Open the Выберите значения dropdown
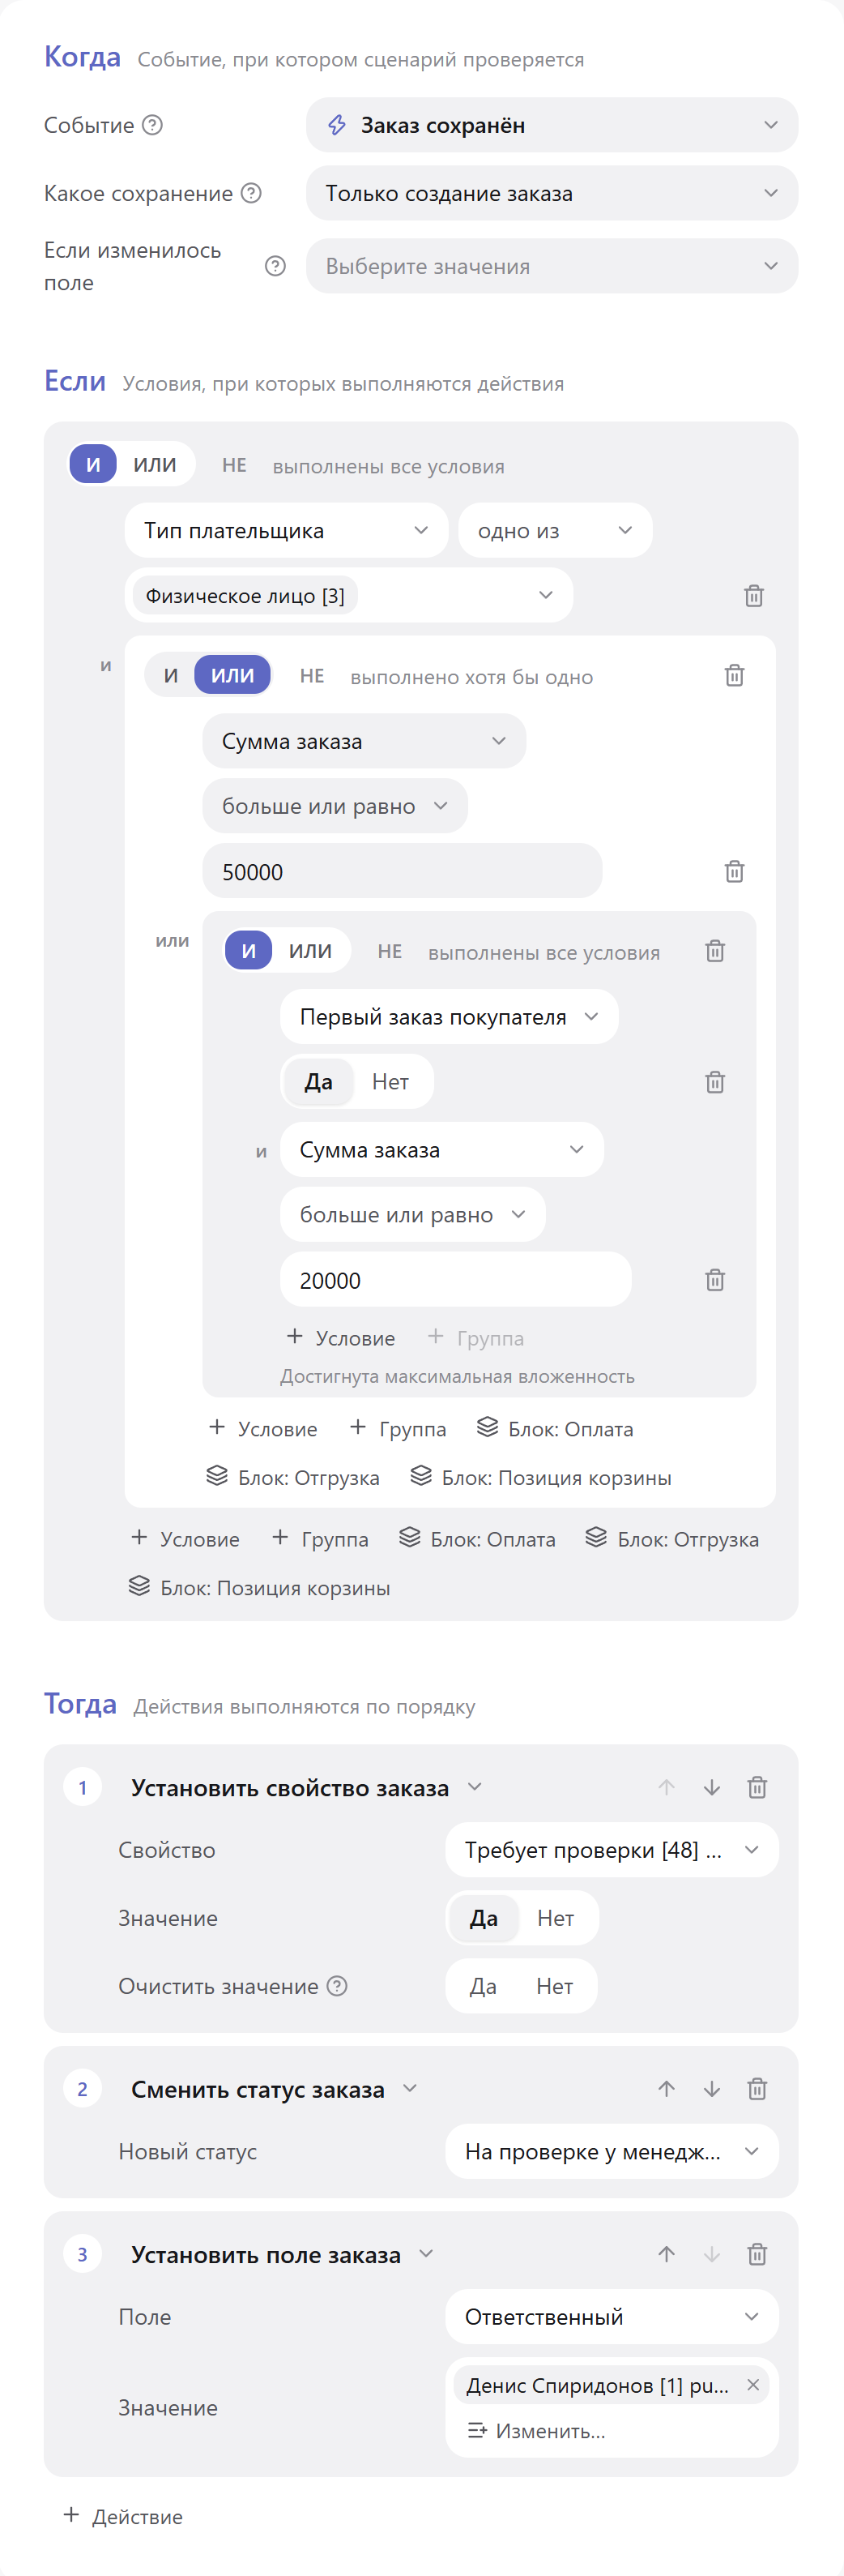 [x=552, y=266]
